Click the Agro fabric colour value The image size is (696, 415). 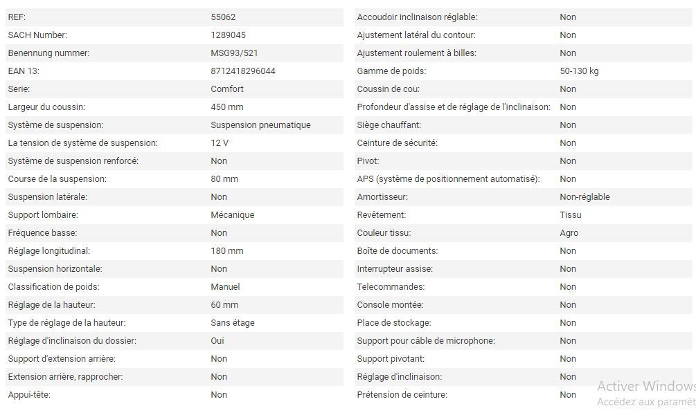pos(569,233)
